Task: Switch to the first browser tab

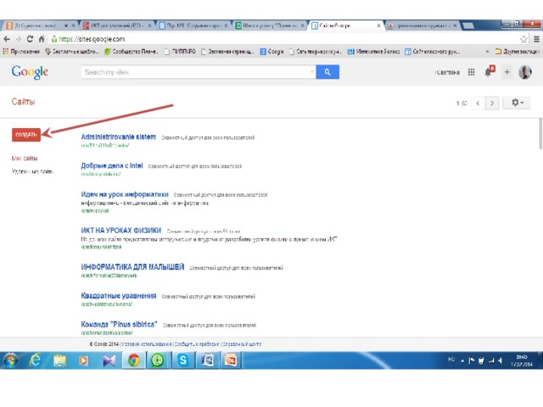Action: (40, 25)
